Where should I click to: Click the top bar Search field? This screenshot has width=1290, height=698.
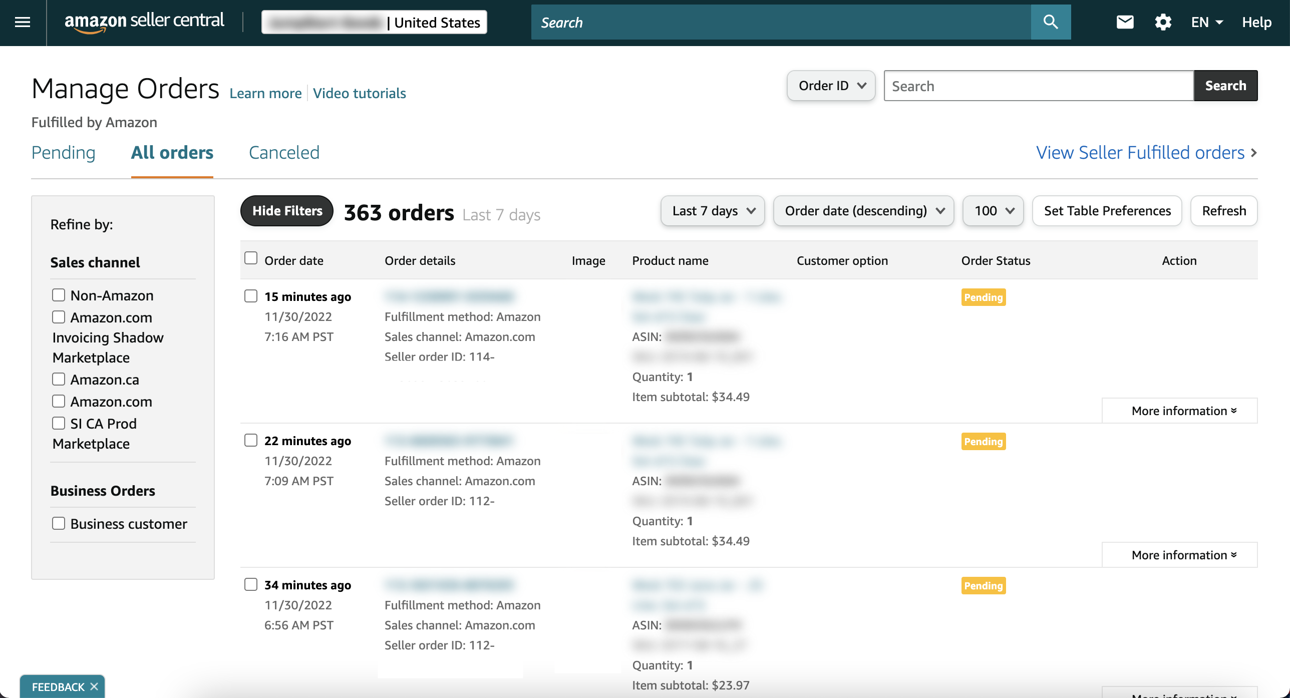pyautogui.click(x=781, y=22)
